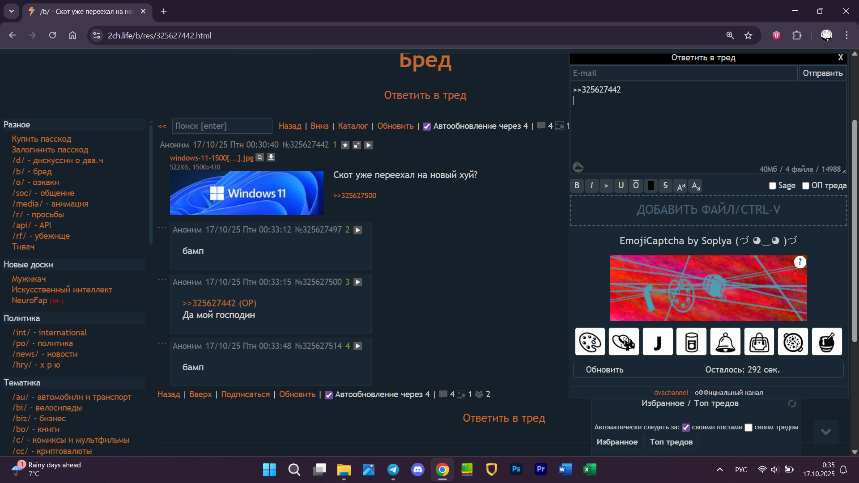Check the ОП треда checkbox

805,186
